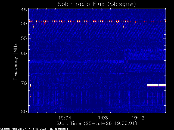
Task: Click the 80 MHz frequency axis label
Action: pos(24,111)
